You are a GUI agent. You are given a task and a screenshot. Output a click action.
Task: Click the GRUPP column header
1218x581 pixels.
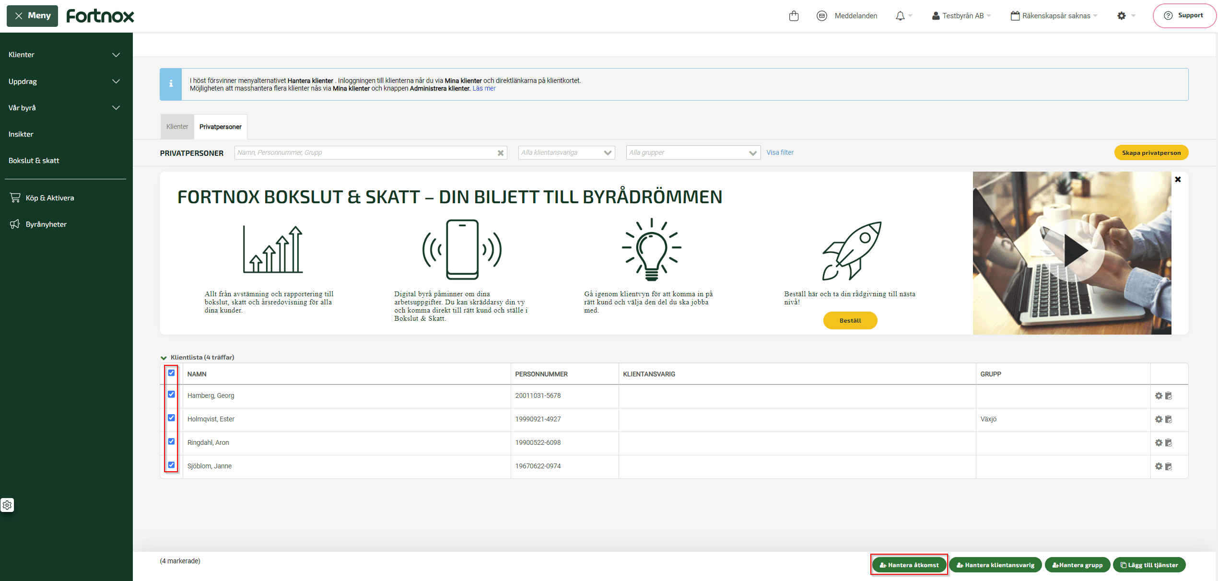click(991, 374)
